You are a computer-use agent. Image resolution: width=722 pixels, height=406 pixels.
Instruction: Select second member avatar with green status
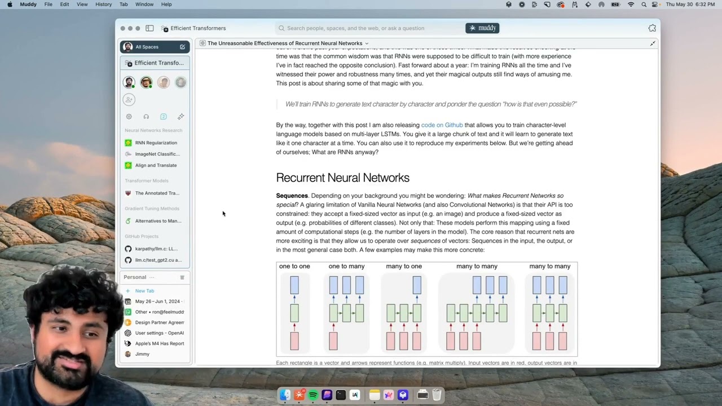(146, 82)
